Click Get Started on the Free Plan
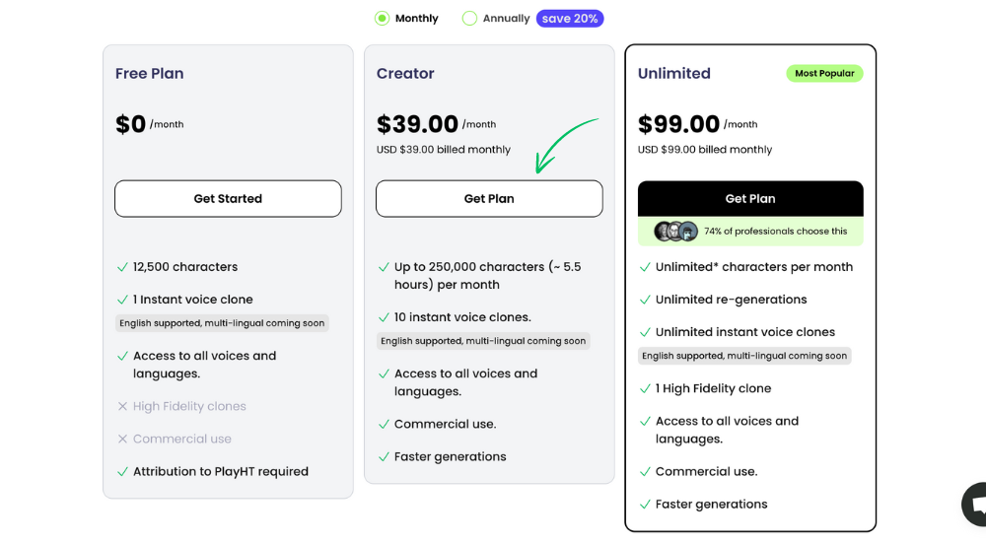 228,199
